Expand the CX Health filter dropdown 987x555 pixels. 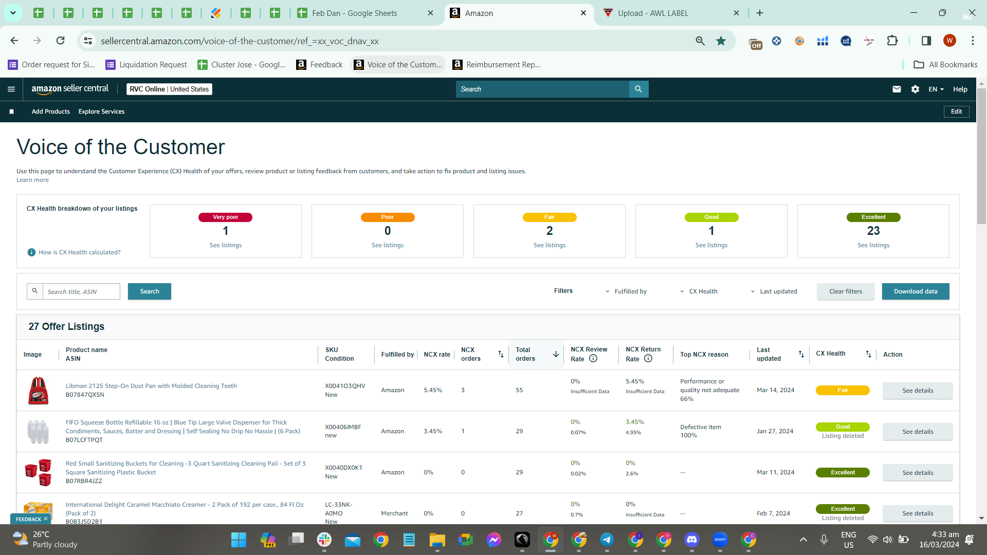[699, 291]
